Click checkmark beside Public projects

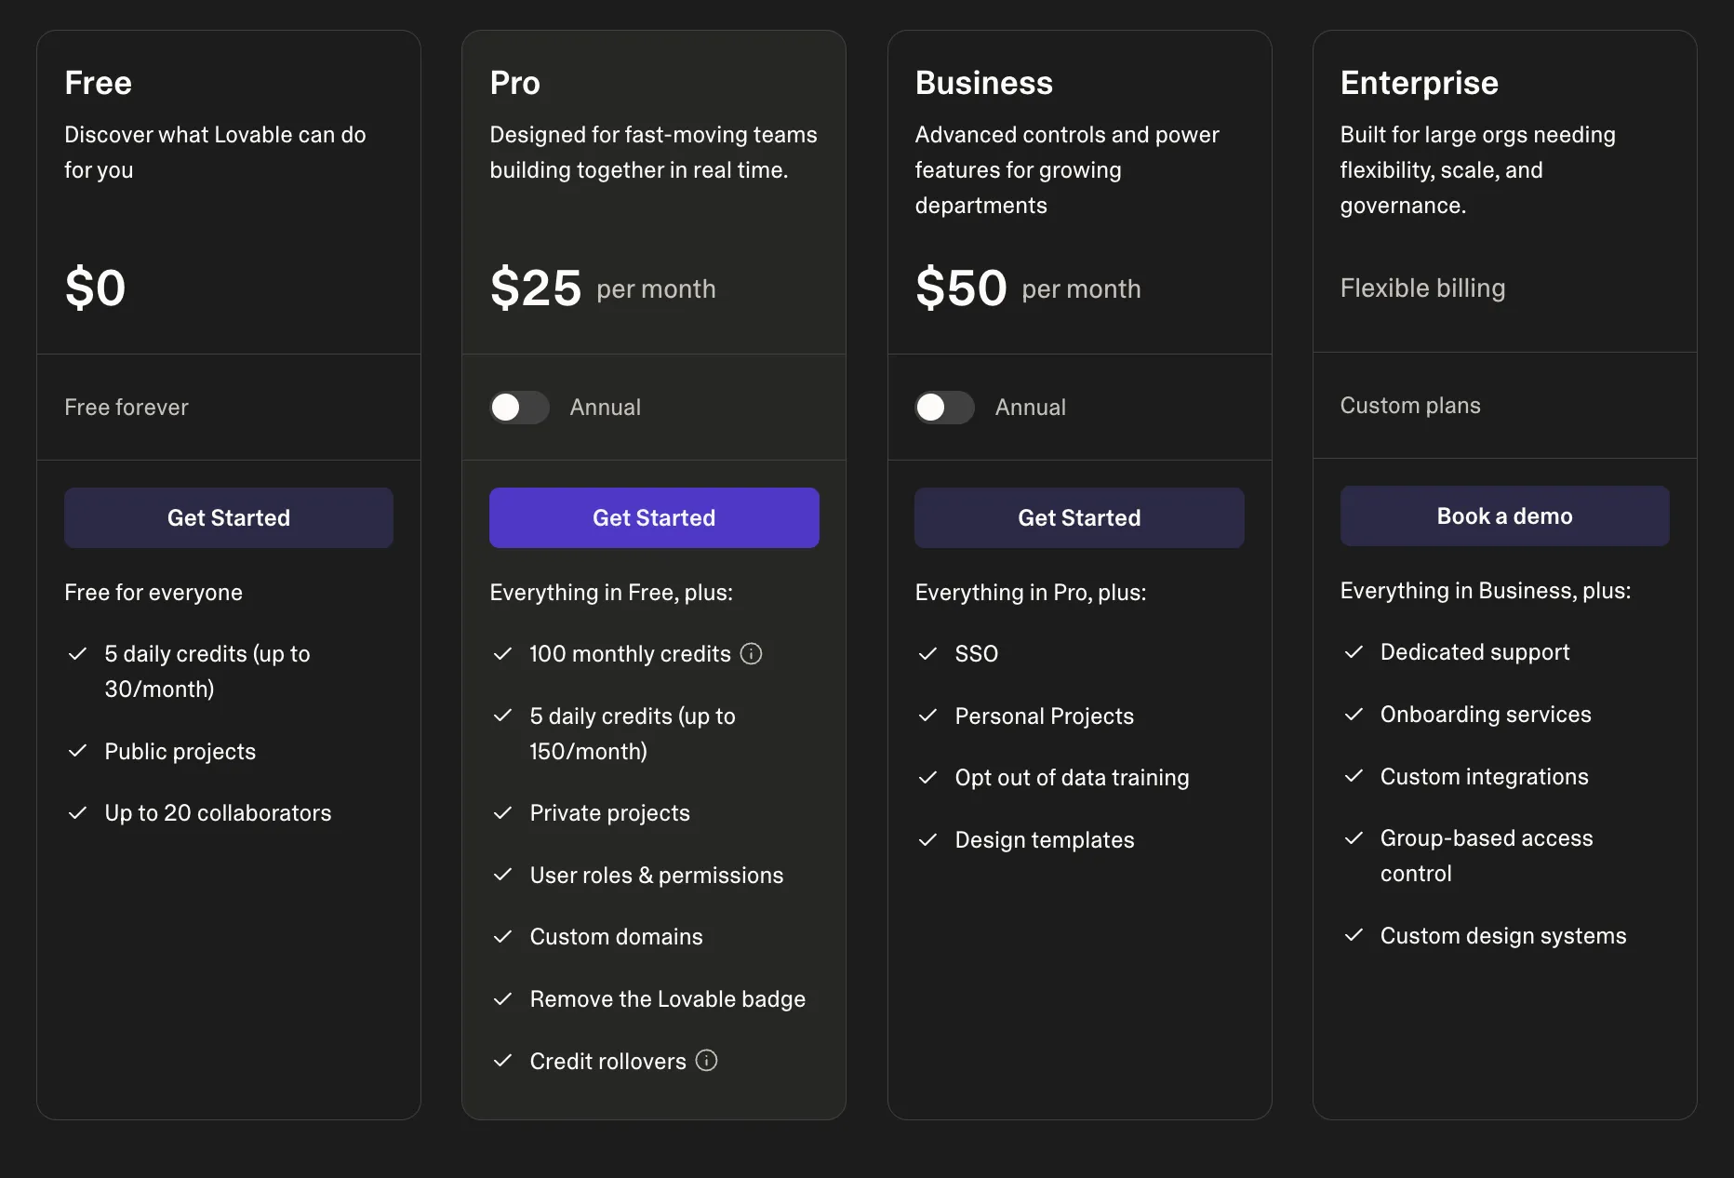pos(78,751)
